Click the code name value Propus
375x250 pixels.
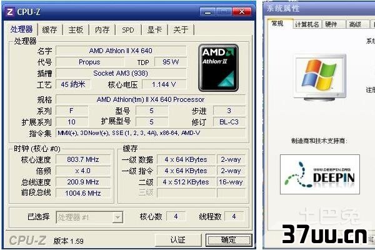(x=89, y=62)
